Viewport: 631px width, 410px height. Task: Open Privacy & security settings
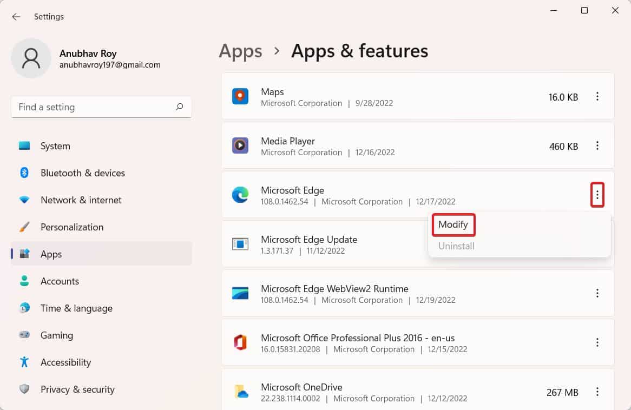pos(101,389)
